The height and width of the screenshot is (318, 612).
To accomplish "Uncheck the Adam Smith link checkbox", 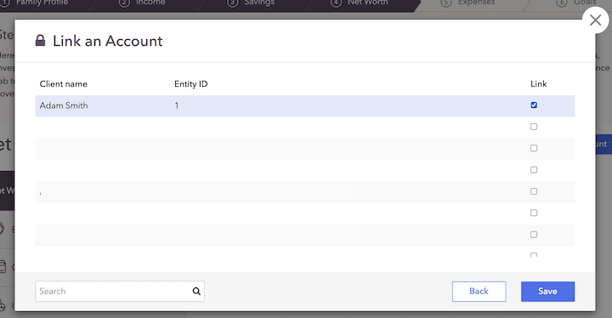I will coord(534,105).
